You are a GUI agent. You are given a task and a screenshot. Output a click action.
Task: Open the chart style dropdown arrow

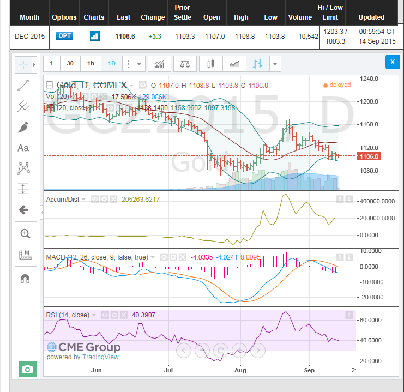275,64
